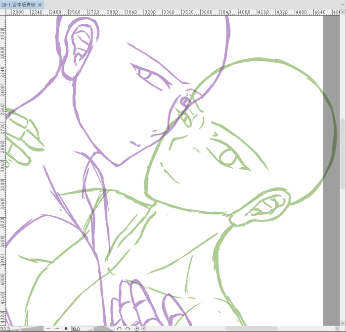346x332 pixels.
Task: Click the 1920 mark on vertical ruler
Action: [2, 34]
